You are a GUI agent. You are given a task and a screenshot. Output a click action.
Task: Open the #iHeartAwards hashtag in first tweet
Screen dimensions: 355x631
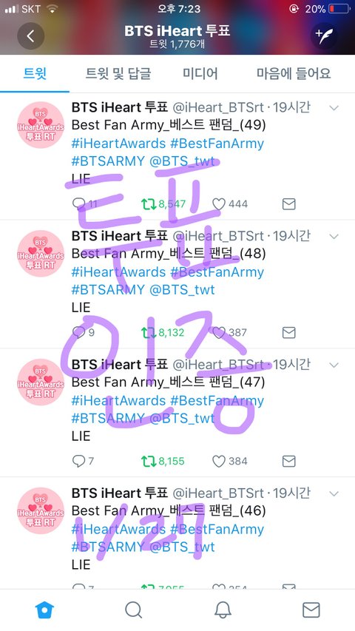[118, 144]
